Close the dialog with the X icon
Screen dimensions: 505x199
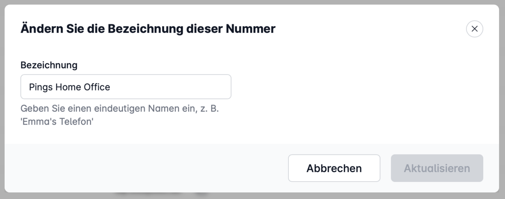coord(474,29)
